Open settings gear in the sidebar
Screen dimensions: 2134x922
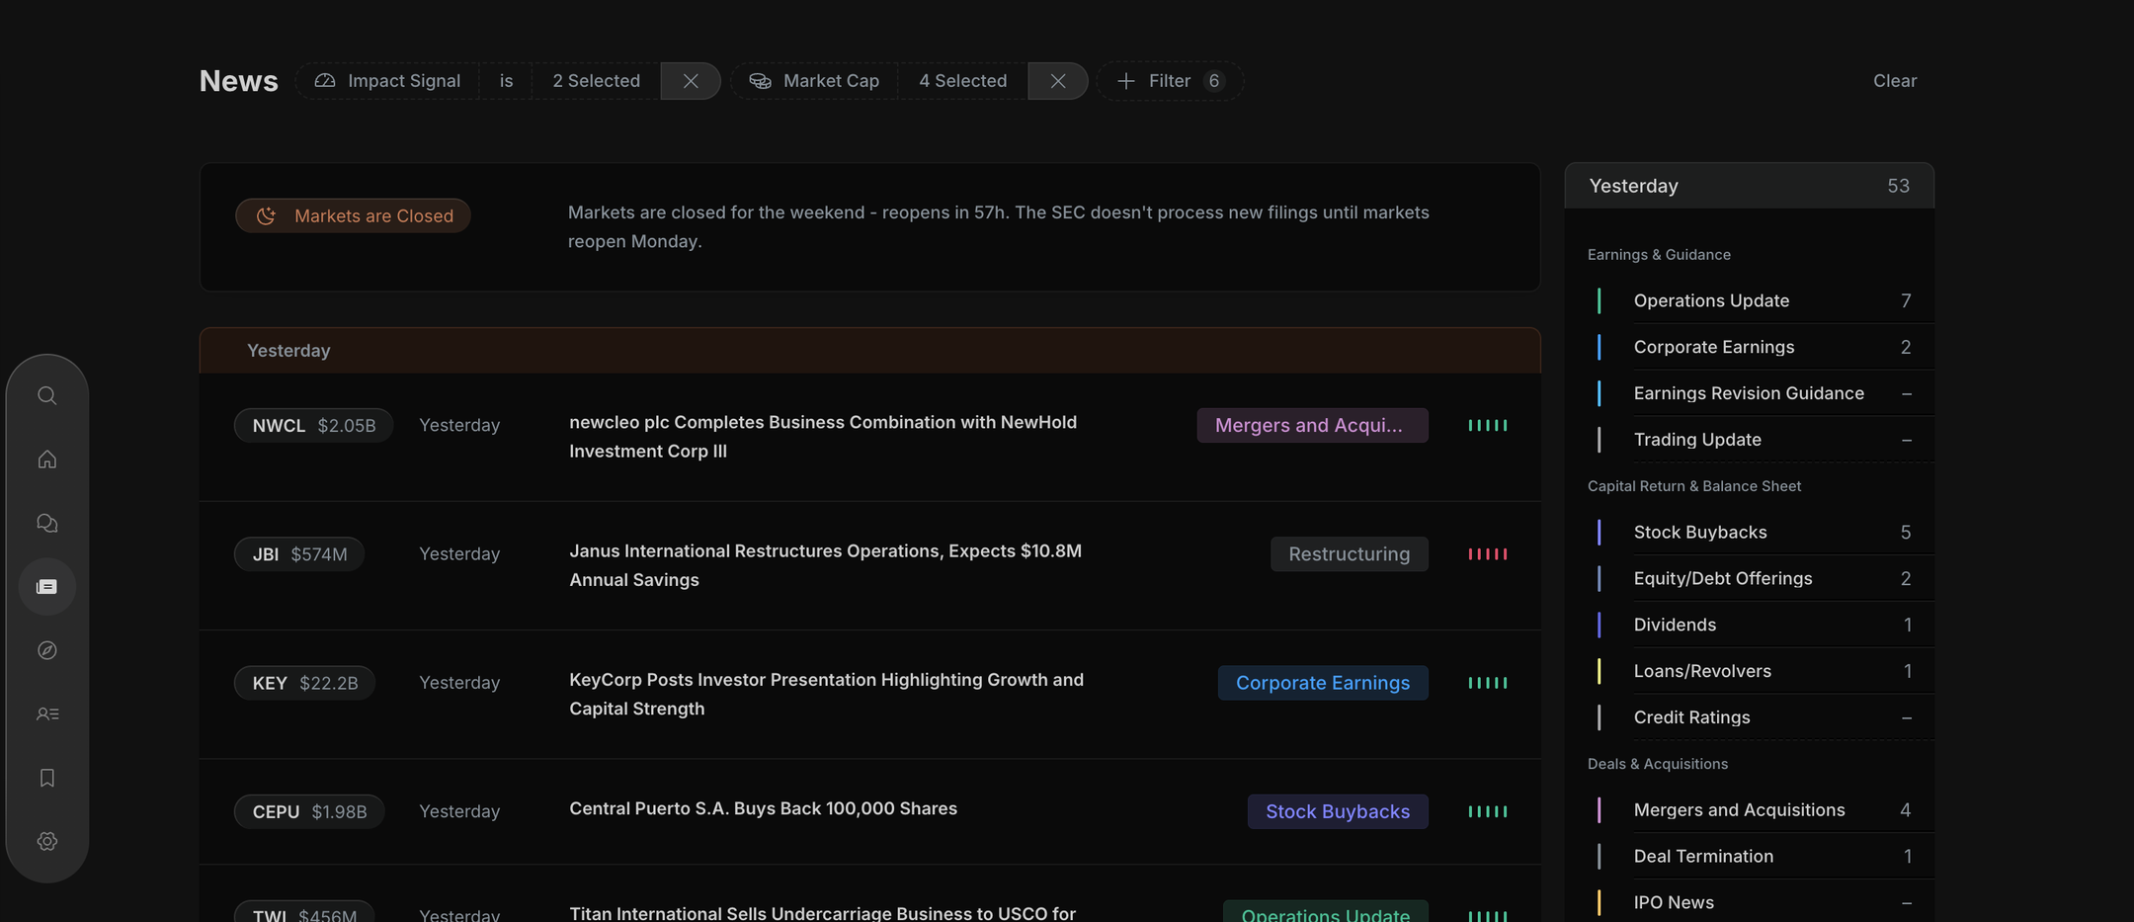pyautogui.click(x=47, y=841)
